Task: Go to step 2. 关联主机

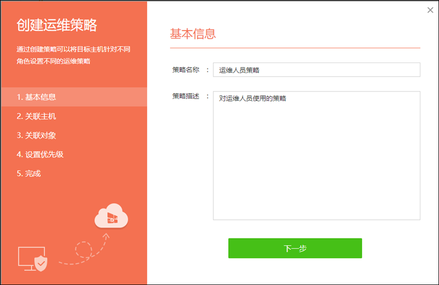Action: pyautogui.click(x=36, y=116)
